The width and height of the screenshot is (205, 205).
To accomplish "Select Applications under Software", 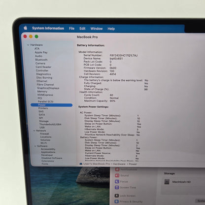I will pyautogui.click(x=48, y=152).
